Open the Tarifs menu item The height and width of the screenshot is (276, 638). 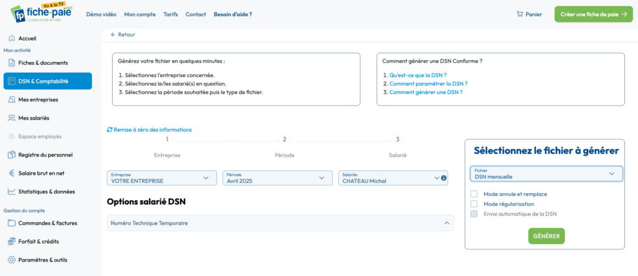pos(171,14)
